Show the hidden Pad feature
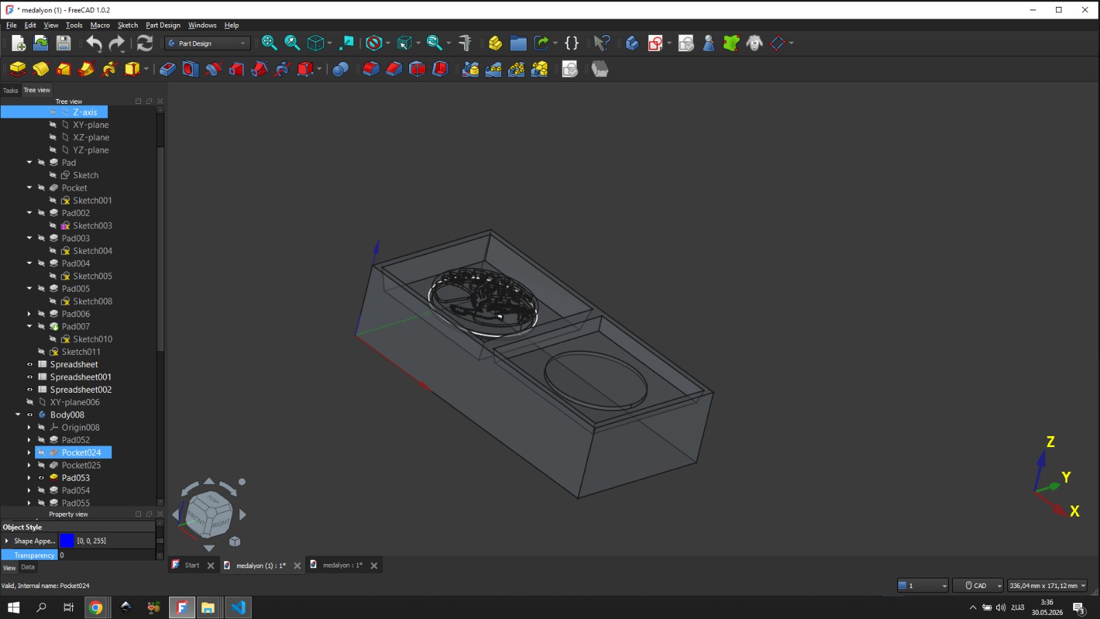Viewport: 1100px width, 619px height. click(41, 163)
